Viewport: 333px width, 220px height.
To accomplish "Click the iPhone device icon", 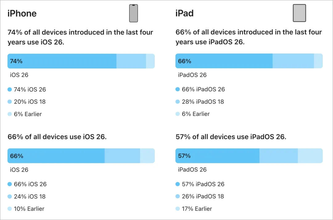I will click(x=134, y=13).
